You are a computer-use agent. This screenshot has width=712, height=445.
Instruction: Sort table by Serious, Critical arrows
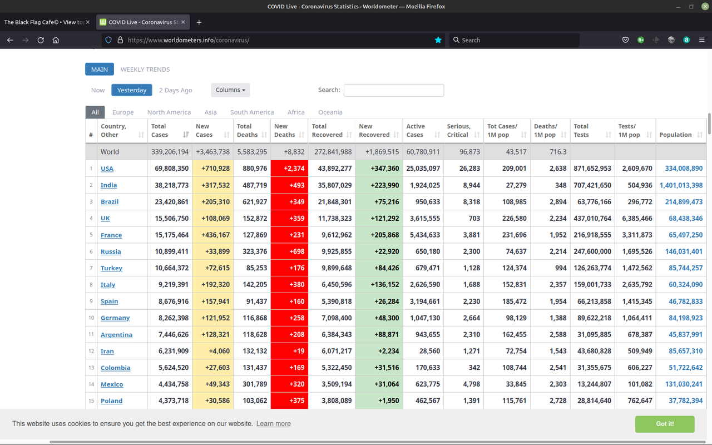coord(477,135)
